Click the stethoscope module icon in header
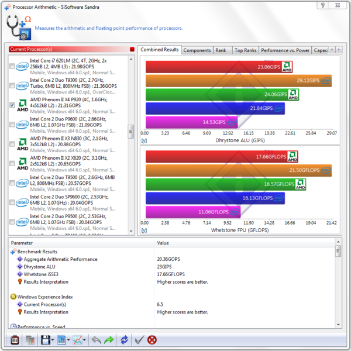Image resolution: width=351 pixels, height=351 pixels. 19,27
